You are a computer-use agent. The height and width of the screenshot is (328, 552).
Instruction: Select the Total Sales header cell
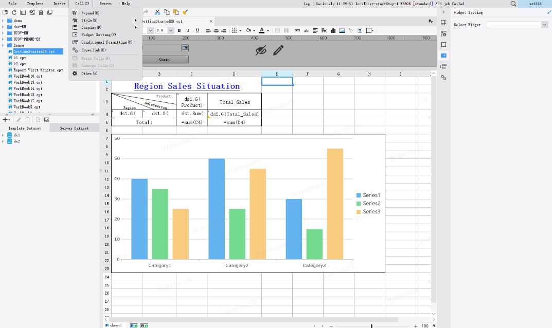pyautogui.click(x=235, y=102)
